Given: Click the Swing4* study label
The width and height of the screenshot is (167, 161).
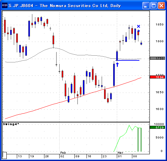Looking at the screenshot, I should click(x=11, y=124).
